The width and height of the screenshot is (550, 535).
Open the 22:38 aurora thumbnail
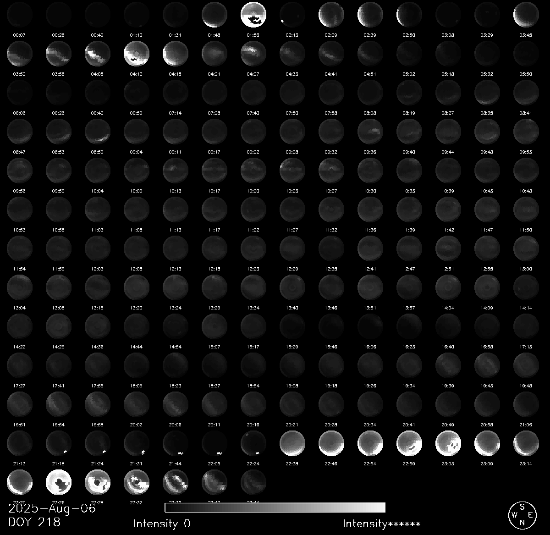(x=292, y=444)
